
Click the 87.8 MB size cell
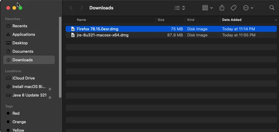click(x=175, y=35)
